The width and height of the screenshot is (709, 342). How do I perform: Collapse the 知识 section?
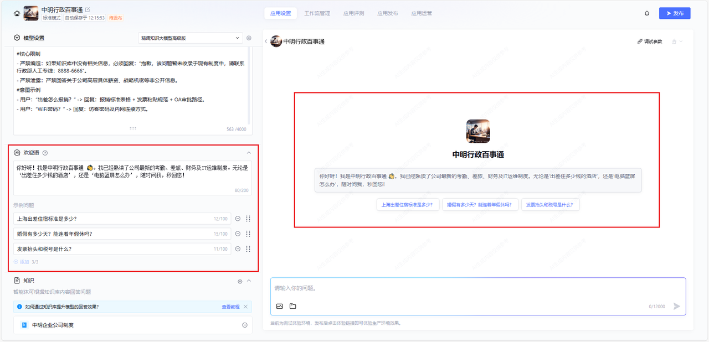click(x=249, y=281)
